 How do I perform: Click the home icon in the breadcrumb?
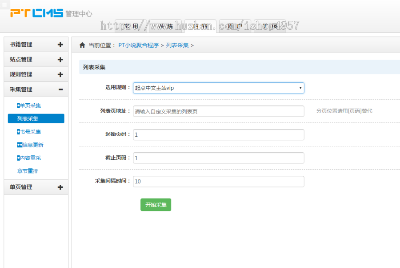pos(82,45)
